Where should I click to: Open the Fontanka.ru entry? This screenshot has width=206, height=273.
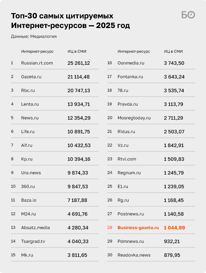coord(130,77)
